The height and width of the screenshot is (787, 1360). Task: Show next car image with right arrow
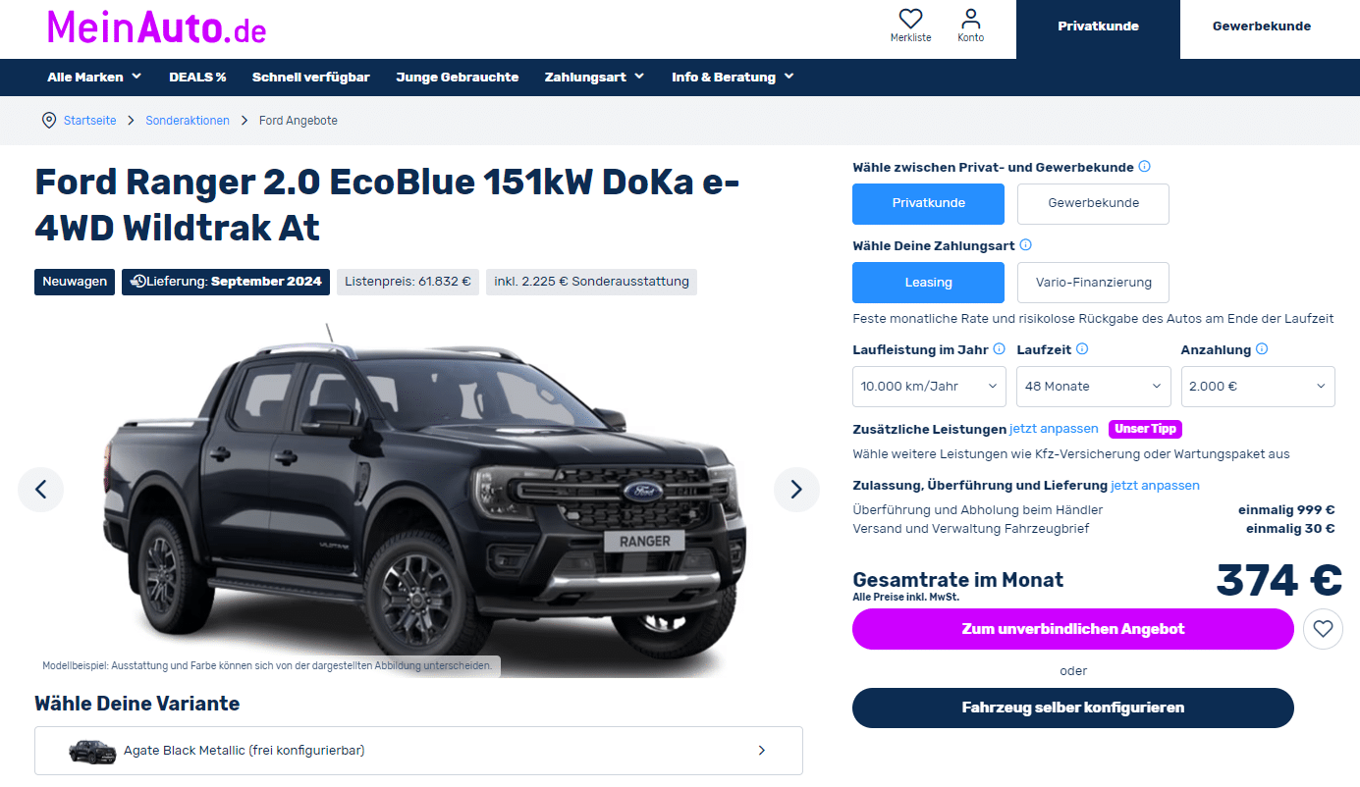click(x=796, y=489)
